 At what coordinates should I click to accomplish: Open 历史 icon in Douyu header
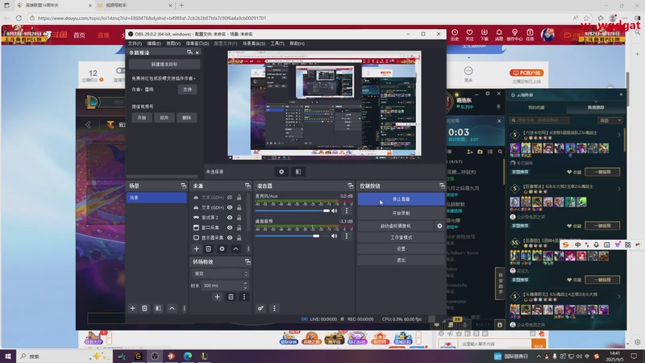coord(455,35)
